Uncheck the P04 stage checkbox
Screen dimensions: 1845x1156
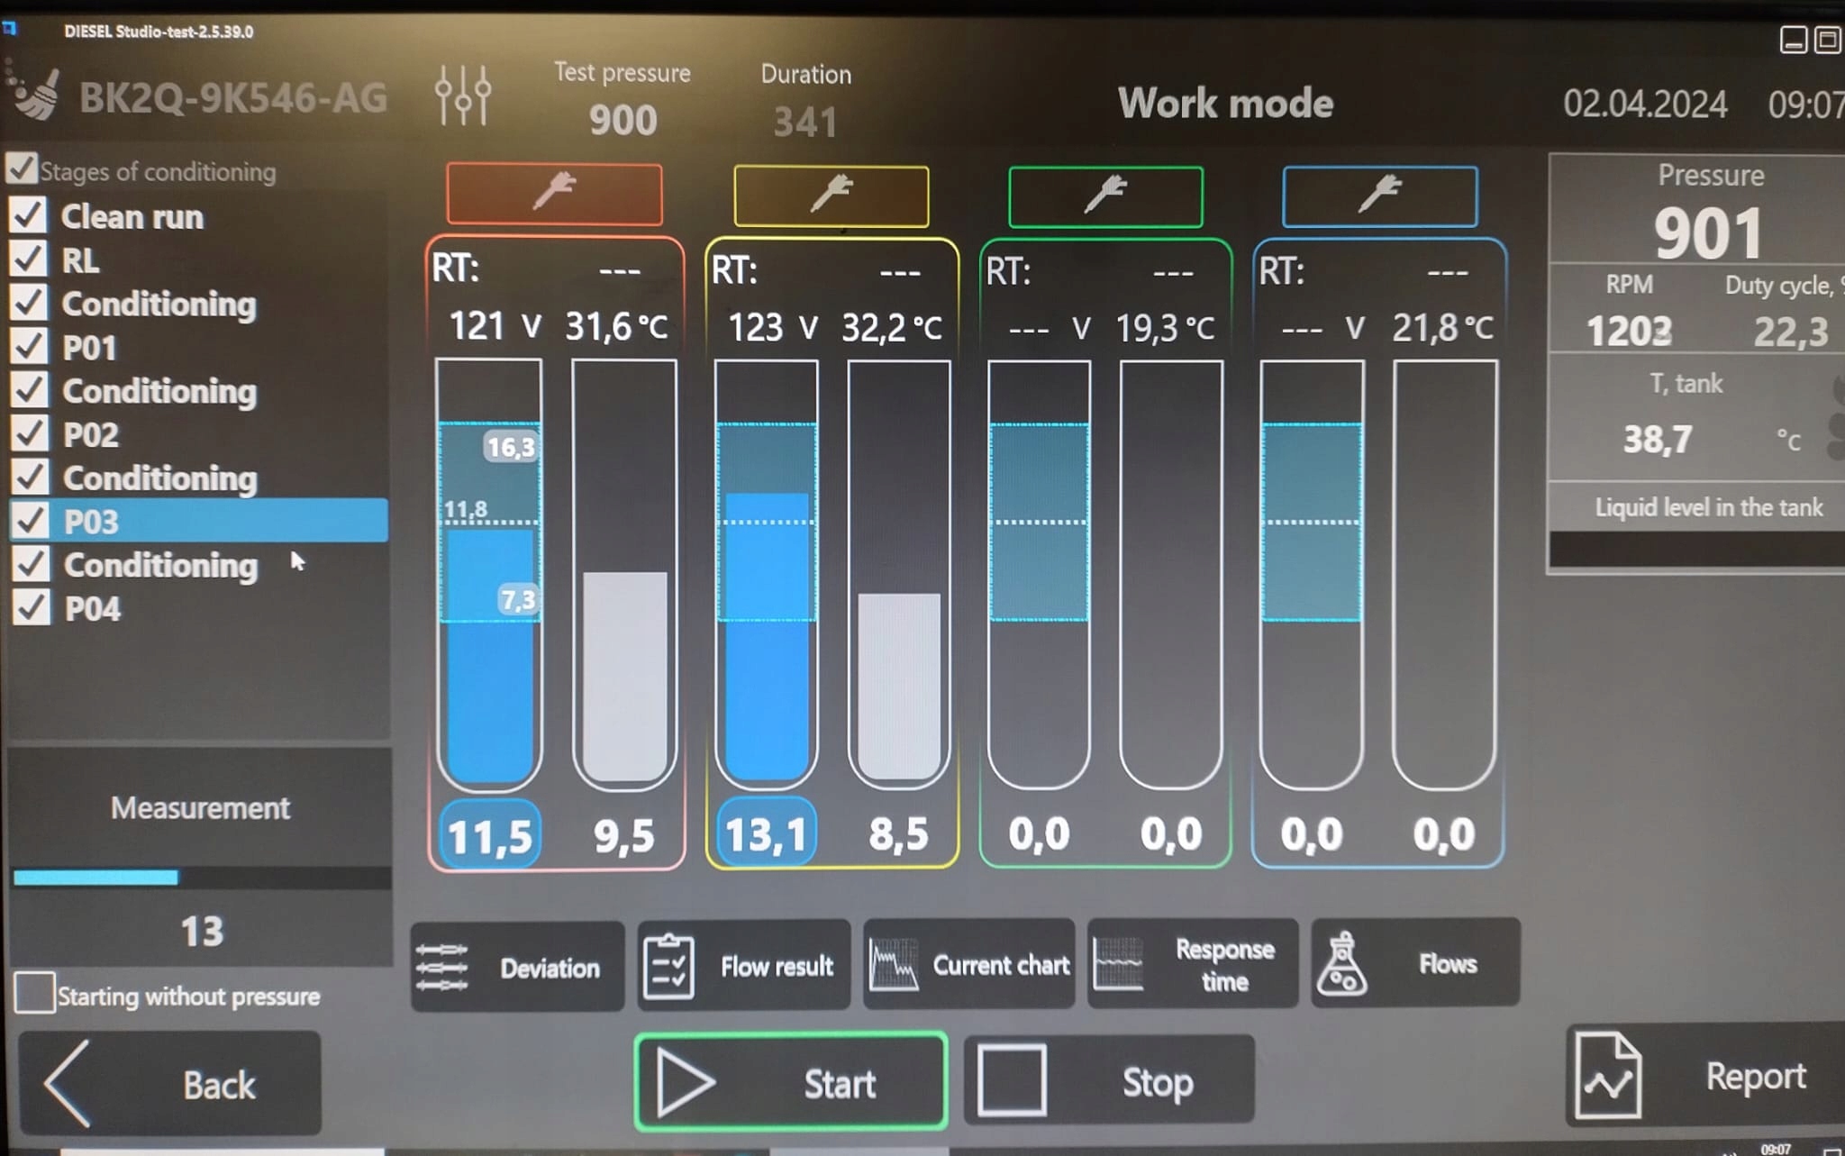click(31, 608)
